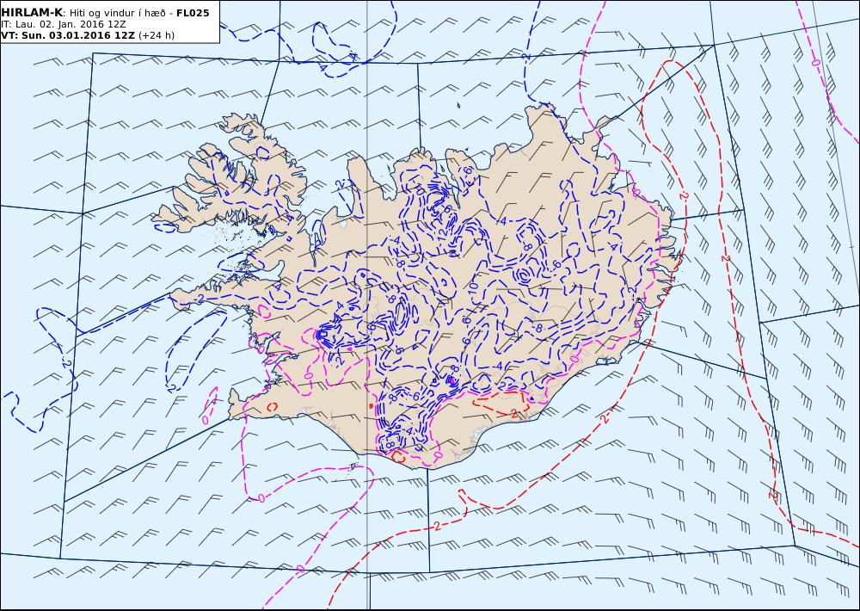Click the bold HIRLAM-K model title

click(32, 13)
